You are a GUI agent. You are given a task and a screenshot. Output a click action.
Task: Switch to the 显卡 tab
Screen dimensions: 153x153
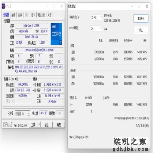33,15
